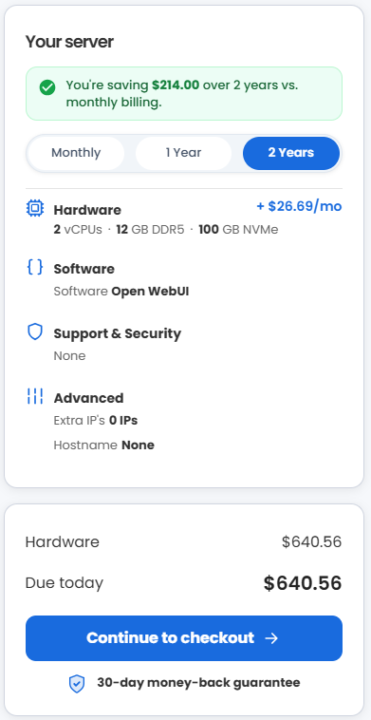
Task: Click the Extra IP's 0 IPs line
Action: coord(96,420)
